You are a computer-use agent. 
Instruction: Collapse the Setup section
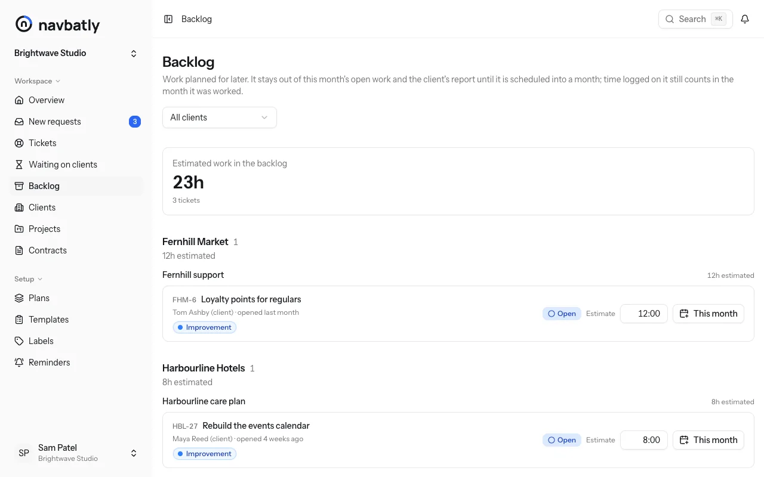click(x=29, y=279)
